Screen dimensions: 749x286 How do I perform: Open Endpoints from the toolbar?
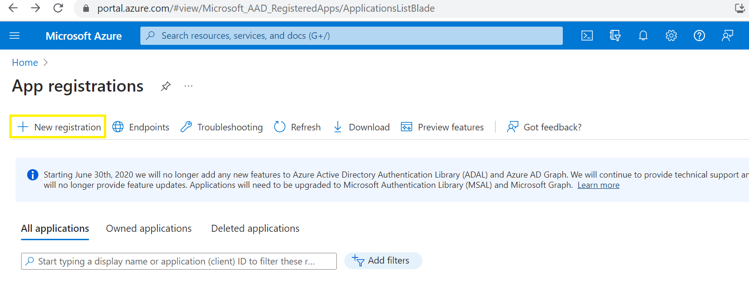(x=141, y=127)
